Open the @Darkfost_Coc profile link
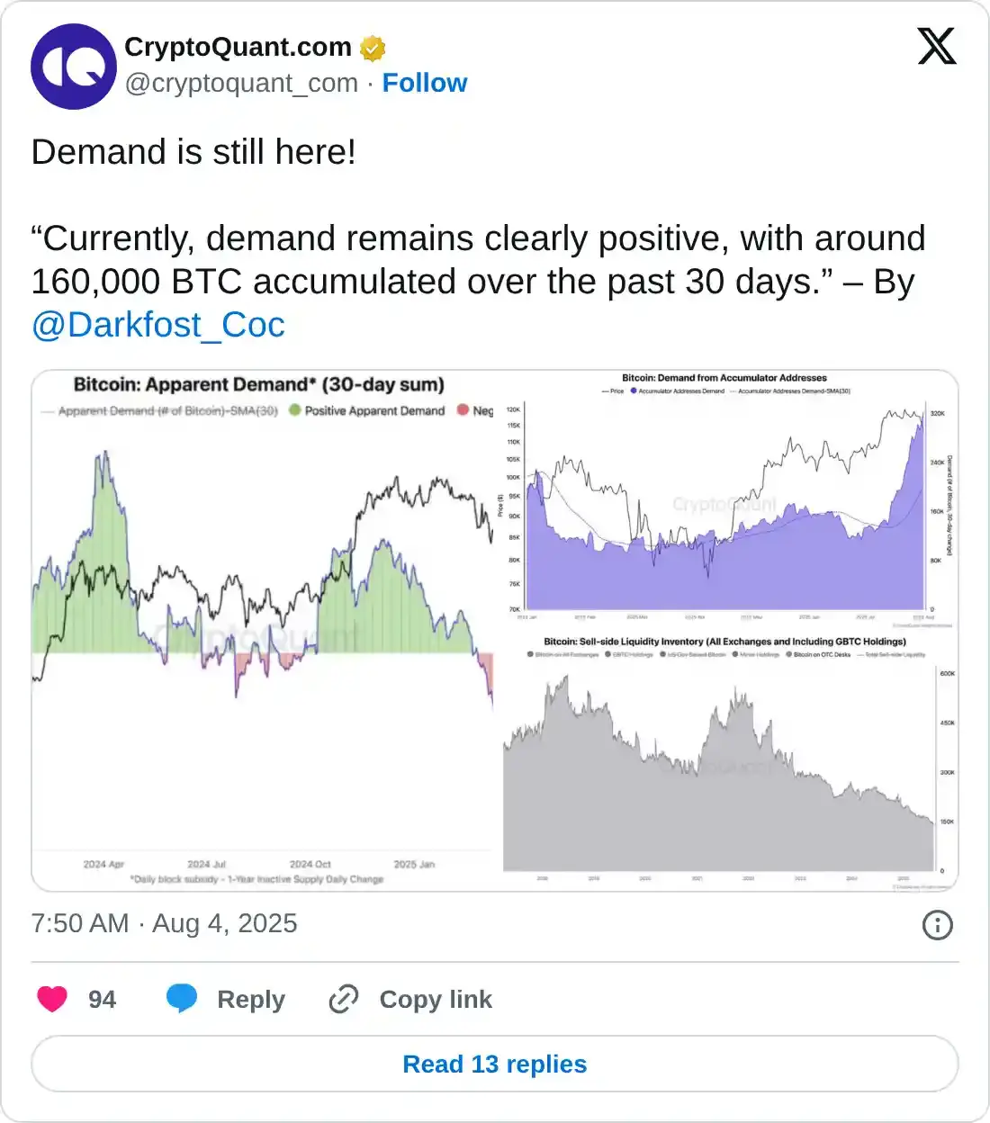Image resolution: width=990 pixels, height=1123 pixels. tap(157, 325)
